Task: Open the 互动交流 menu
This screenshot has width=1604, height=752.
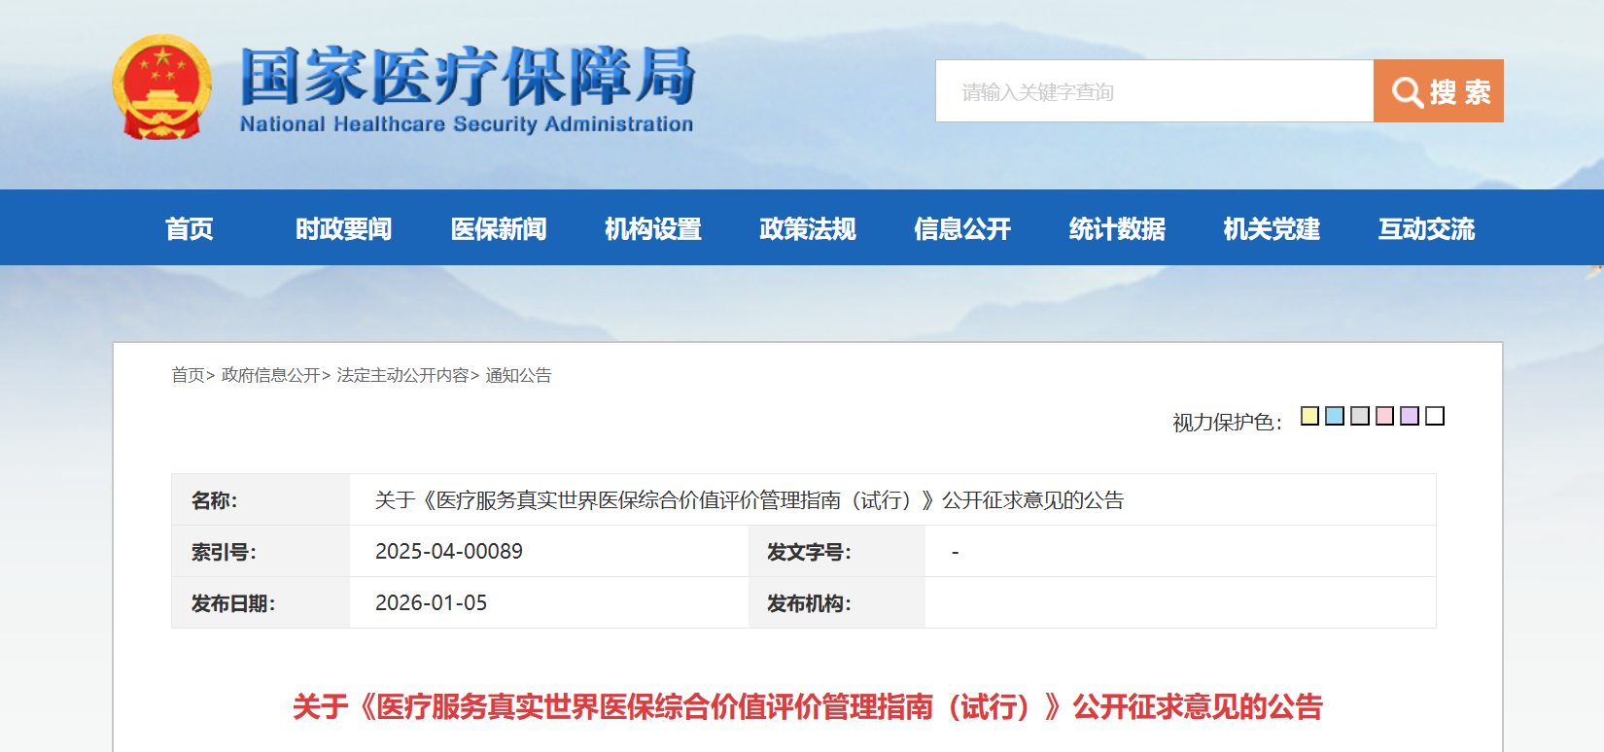Action: 1426,228
